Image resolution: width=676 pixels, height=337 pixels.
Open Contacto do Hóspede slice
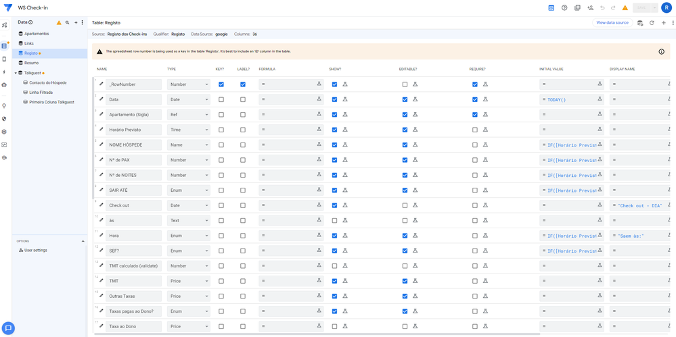coord(49,82)
